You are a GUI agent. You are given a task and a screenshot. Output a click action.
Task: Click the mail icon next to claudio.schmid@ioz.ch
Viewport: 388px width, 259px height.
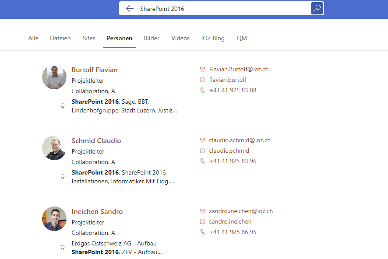click(x=202, y=140)
